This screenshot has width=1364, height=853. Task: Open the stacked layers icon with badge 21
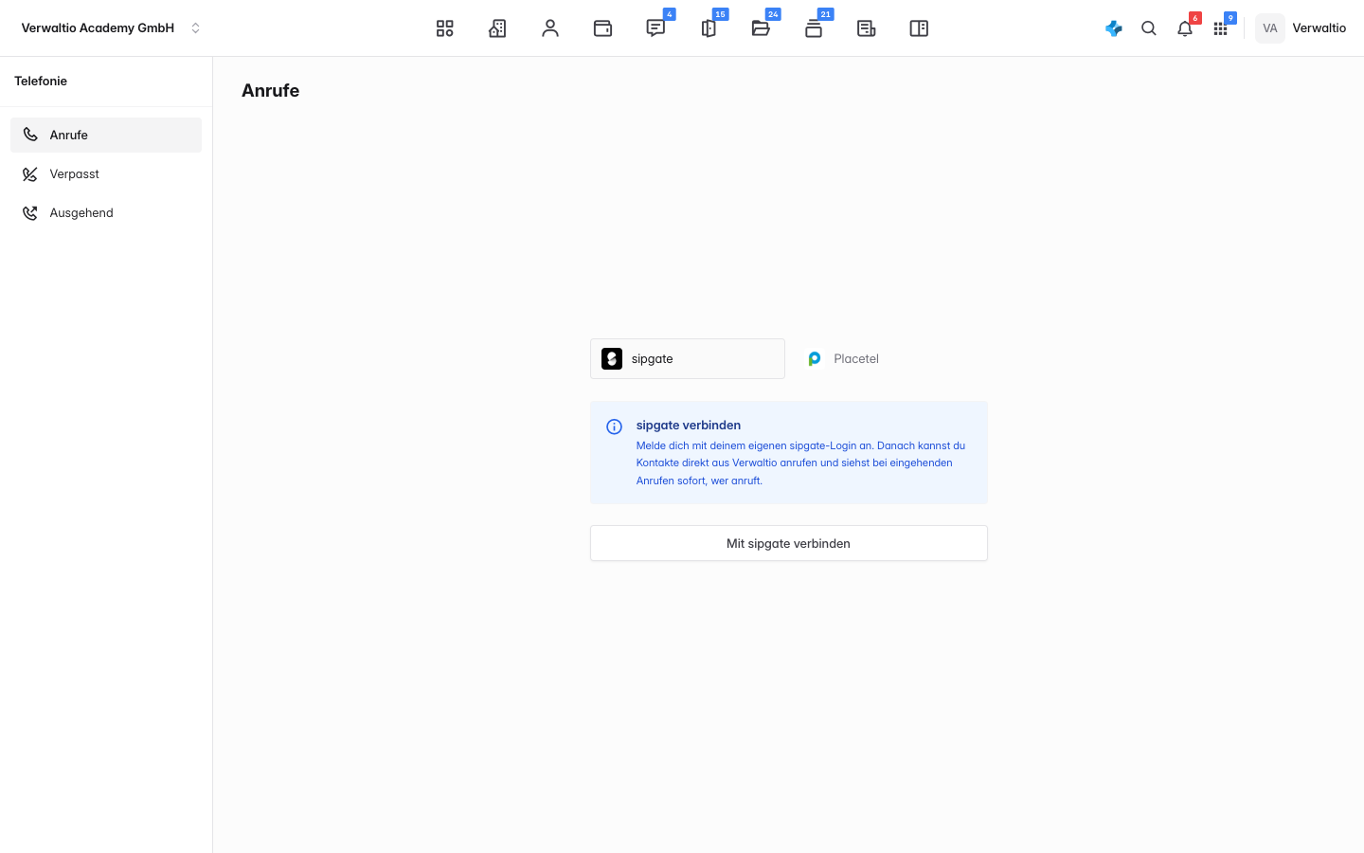point(814,28)
